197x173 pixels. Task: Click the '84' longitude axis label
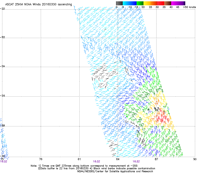click(x=118, y=159)
